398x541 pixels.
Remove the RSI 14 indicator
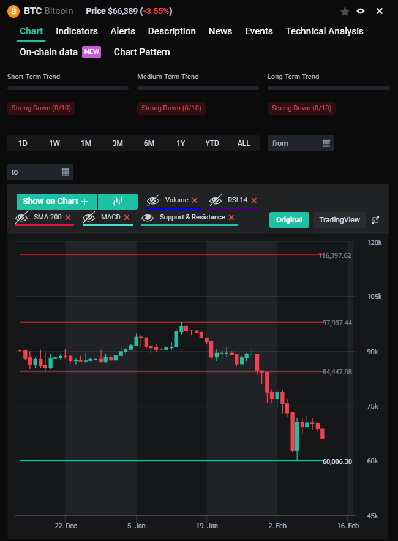[x=254, y=200]
